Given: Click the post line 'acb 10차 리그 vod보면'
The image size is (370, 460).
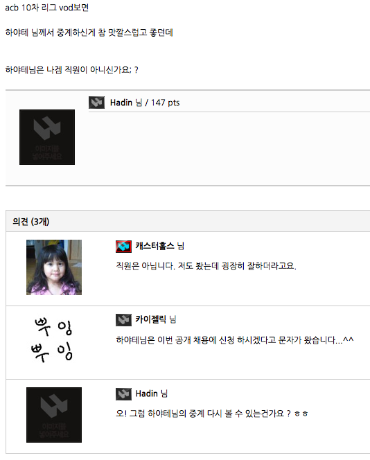Looking at the screenshot, I should tap(47, 8).
